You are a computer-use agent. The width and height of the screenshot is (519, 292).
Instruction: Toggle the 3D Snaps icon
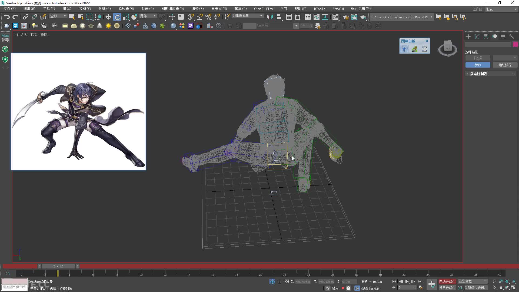pyautogui.click(x=191, y=17)
